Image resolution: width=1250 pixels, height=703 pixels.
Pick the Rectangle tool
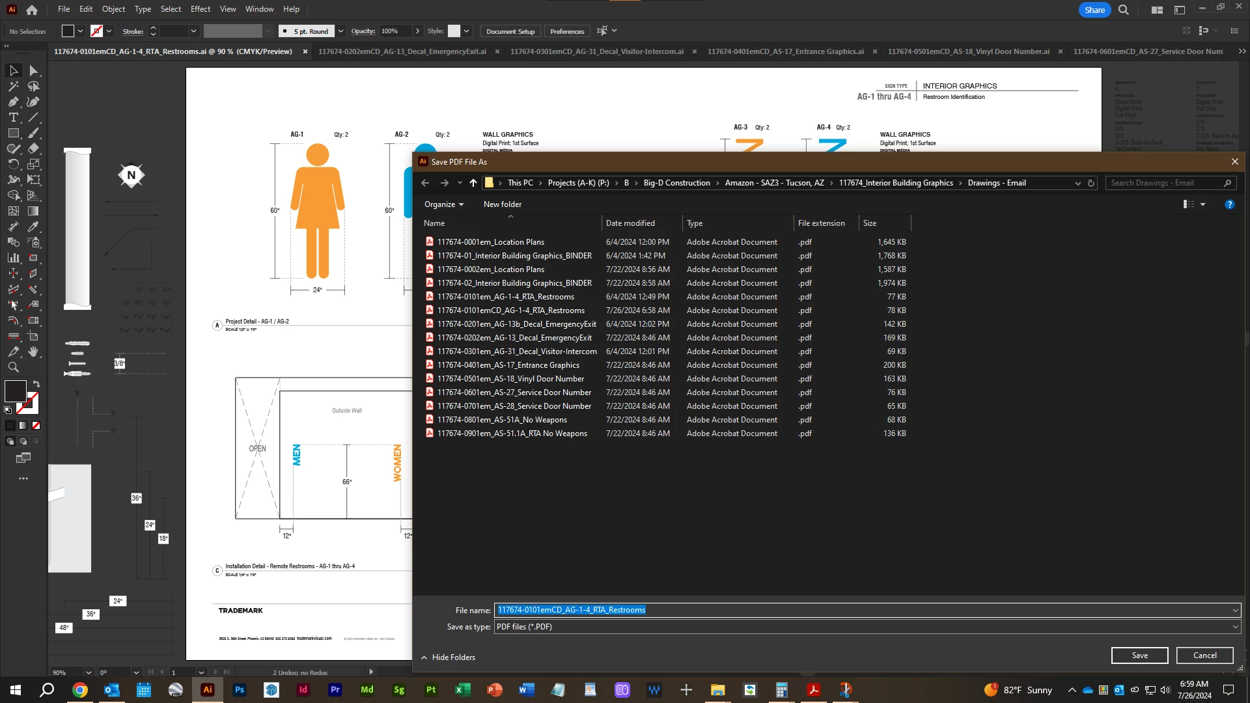tap(13, 133)
